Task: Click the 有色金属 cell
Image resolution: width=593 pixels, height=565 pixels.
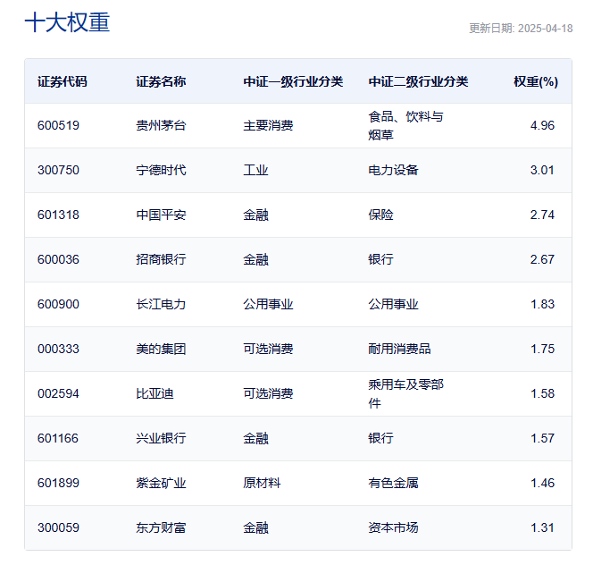Action: 393,483
